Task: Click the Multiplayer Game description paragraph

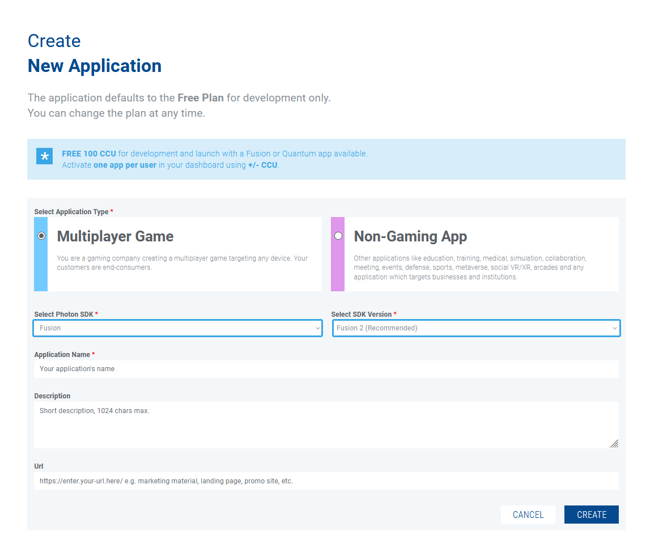Action: [182, 263]
